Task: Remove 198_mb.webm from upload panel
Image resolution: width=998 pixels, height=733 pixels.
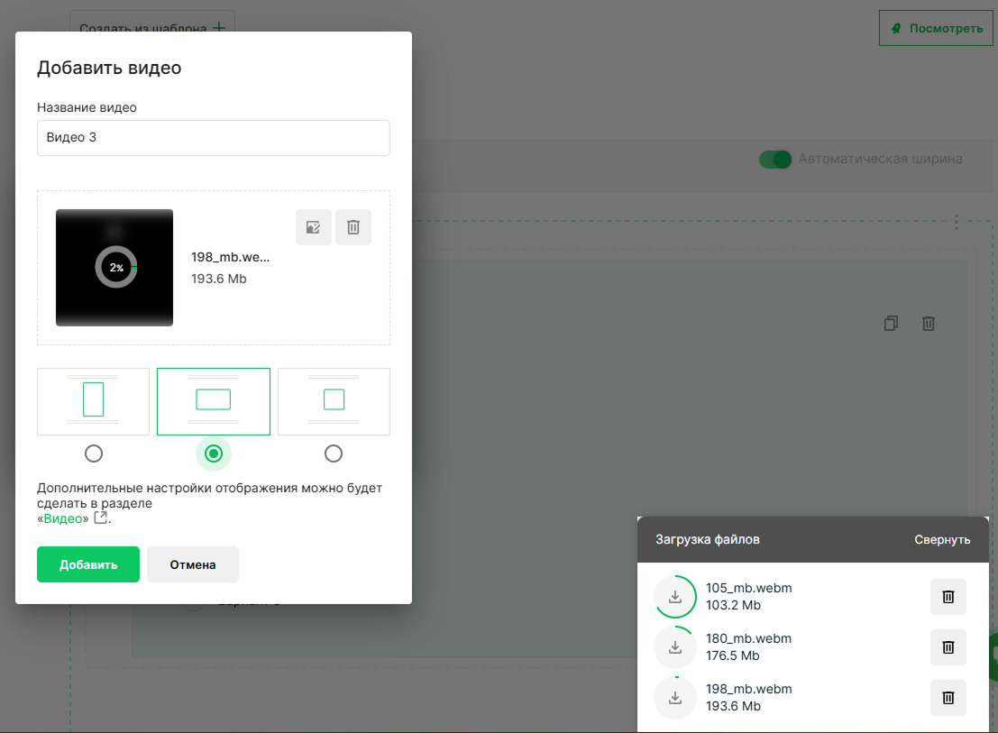Action: coord(948,698)
